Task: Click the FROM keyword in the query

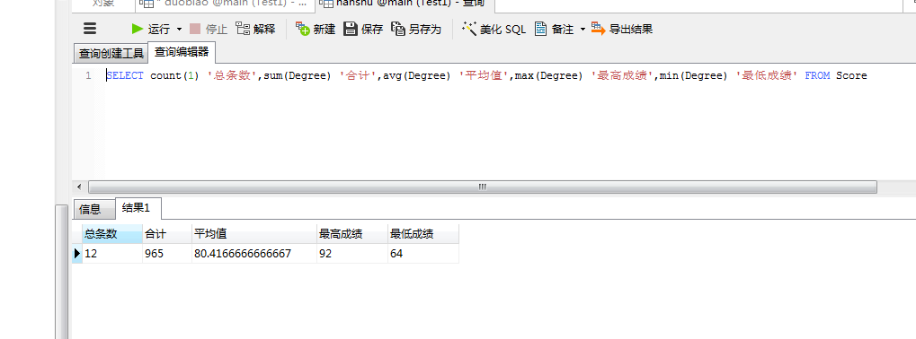Action: pyautogui.click(x=817, y=75)
